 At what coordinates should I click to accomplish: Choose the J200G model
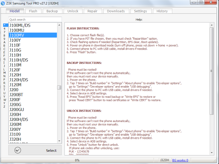tap(33, 105)
